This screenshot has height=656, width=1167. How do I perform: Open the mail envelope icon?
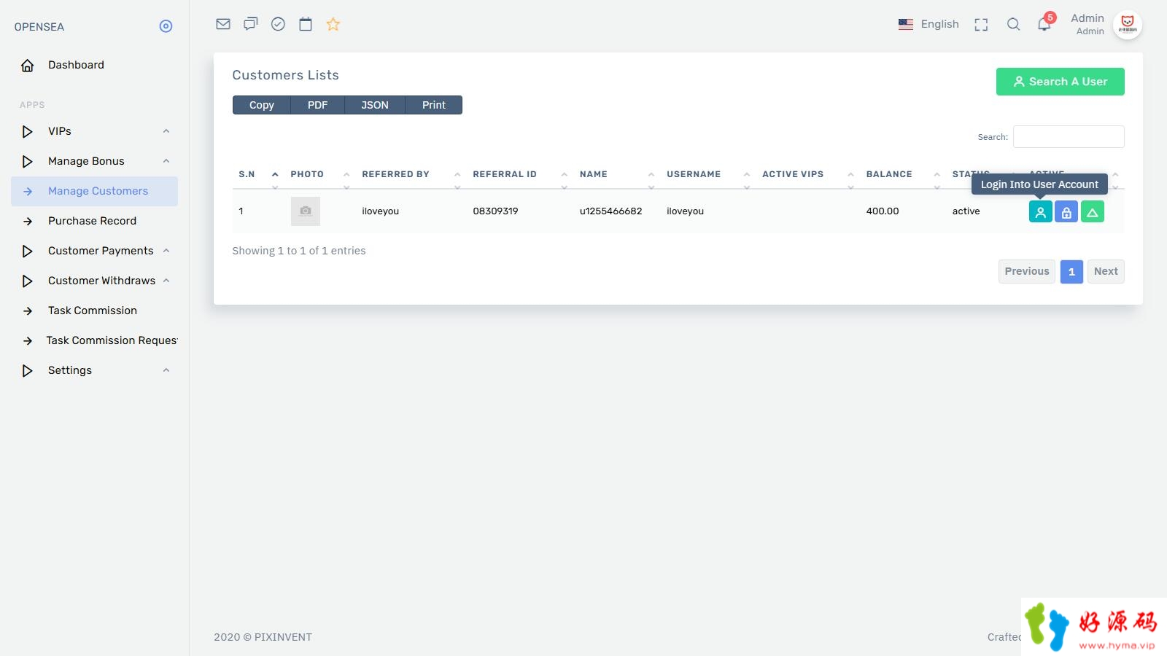(223, 24)
